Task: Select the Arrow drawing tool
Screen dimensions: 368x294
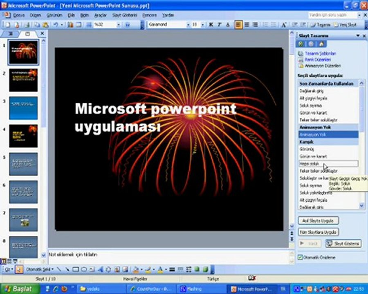Action: point(67,269)
